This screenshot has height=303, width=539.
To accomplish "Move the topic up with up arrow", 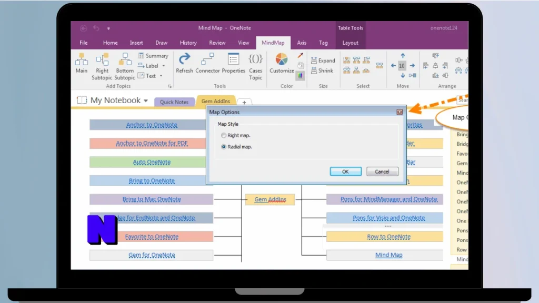I will pos(403,56).
